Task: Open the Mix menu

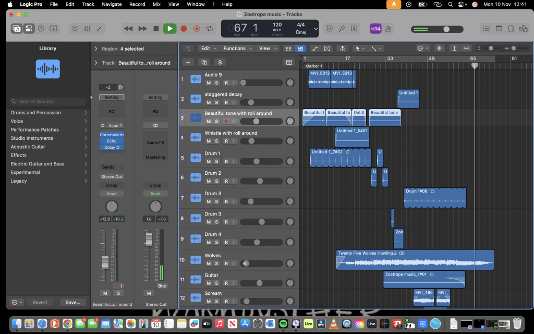Action: coord(156,4)
